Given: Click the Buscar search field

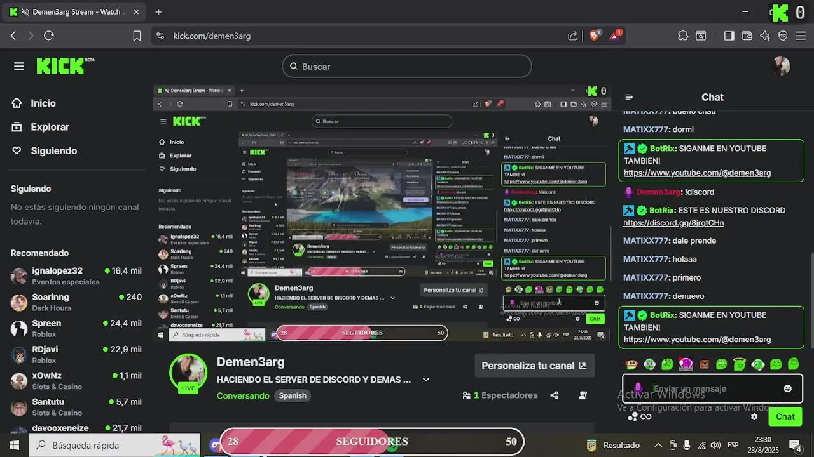Looking at the screenshot, I should 407,66.
